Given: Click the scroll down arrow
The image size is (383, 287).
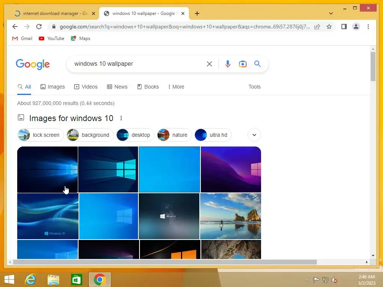Looking at the screenshot, I should click(373, 256).
